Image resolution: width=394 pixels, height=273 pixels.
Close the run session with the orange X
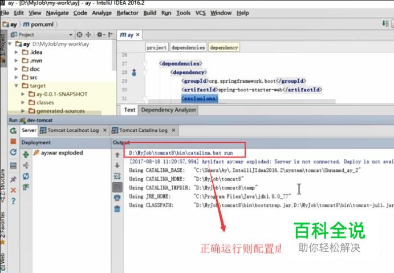click(13, 190)
